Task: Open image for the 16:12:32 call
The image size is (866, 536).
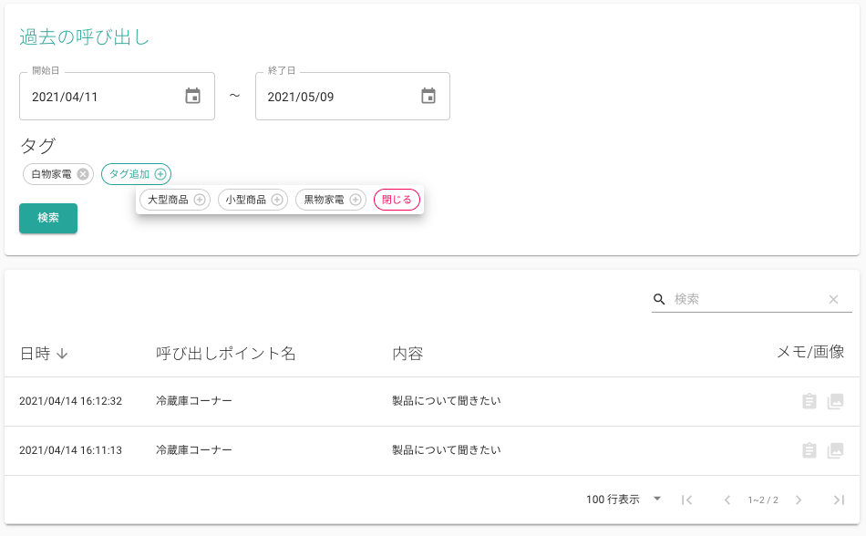Action: tap(836, 401)
